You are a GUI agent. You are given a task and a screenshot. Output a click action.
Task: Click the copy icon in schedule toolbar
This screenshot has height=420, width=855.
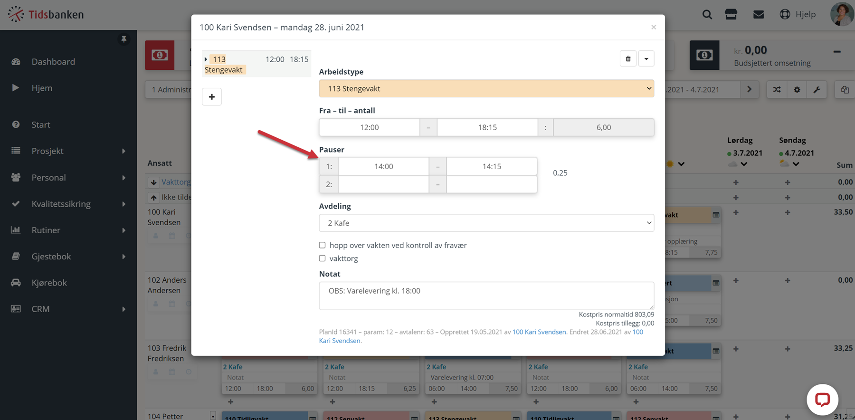pyautogui.click(x=845, y=89)
